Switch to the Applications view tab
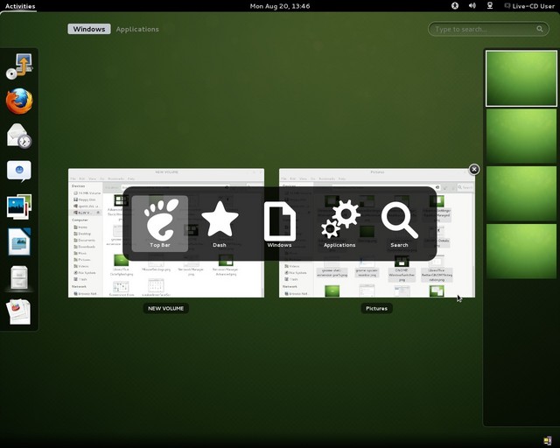 click(x=137, y=29)
